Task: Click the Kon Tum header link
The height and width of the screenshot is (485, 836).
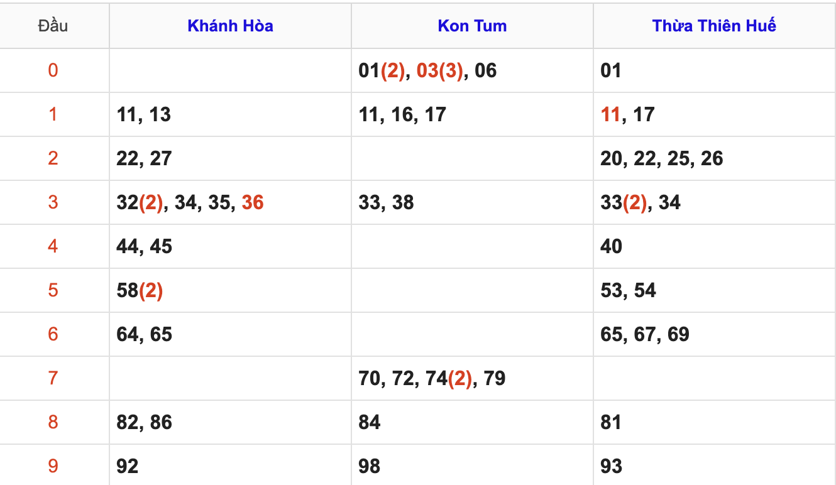Action: (x=472, y=26)
